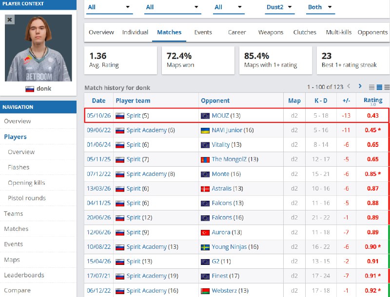Screen dimensions: 390x297
Task: Select the Matches tab in stats tabs
Action: click(x=169, y=32)
